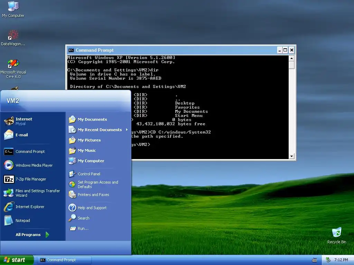Open Printers and Faxes icon
354x265 pixels.
coord(72,195)
